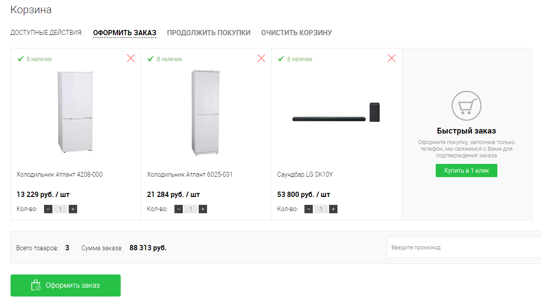Choose ПРОДОЛЖИТЬ ПОКУПКИ action
Viewport: 541px width, 304px height.
click(x=209, y=33)
